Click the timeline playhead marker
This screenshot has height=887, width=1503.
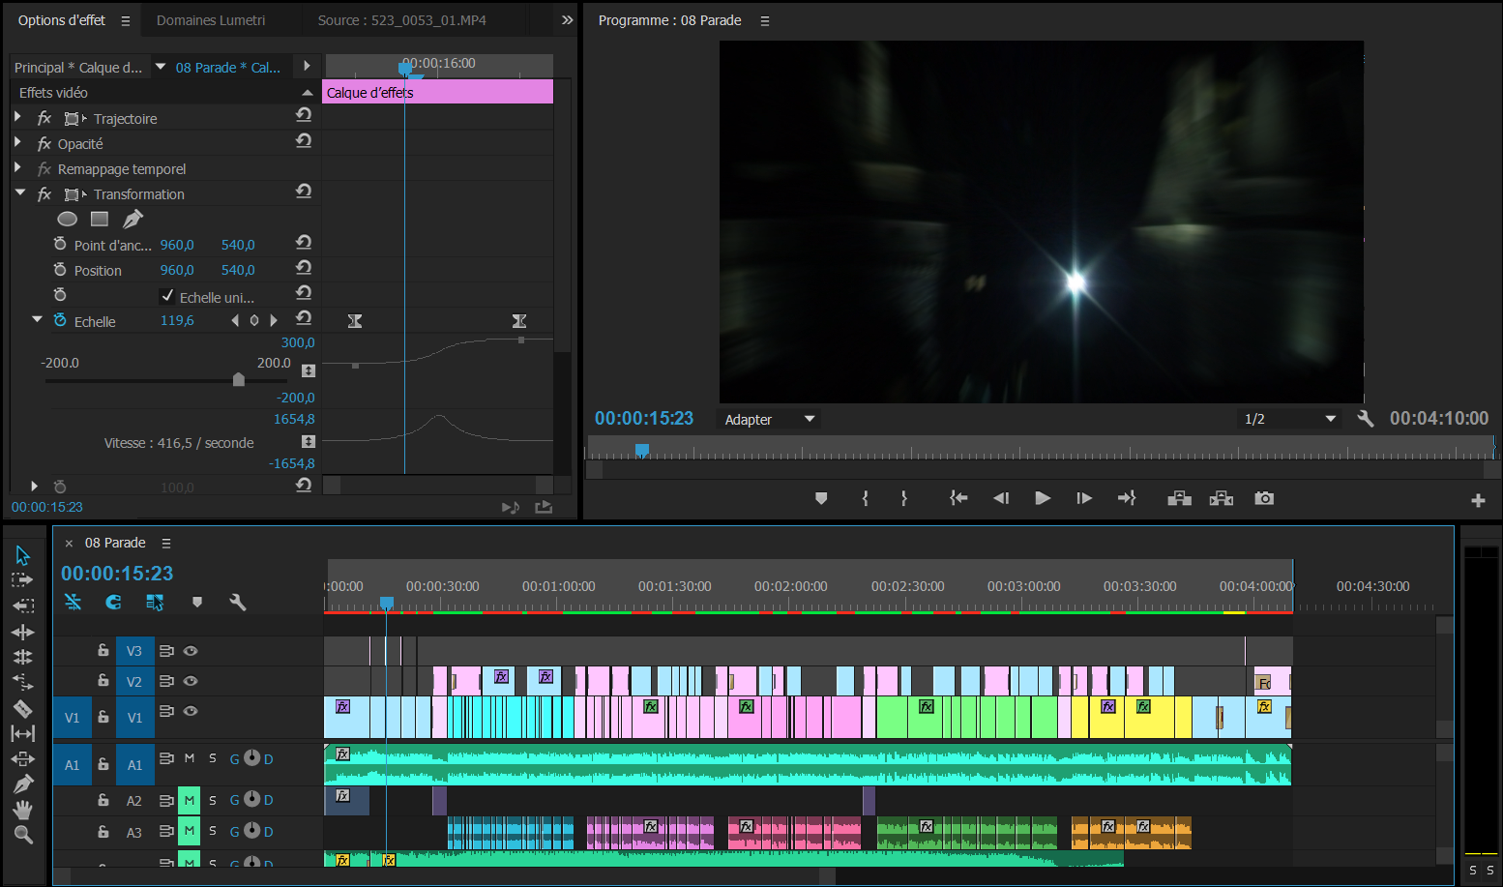click(x=386, y=603)
